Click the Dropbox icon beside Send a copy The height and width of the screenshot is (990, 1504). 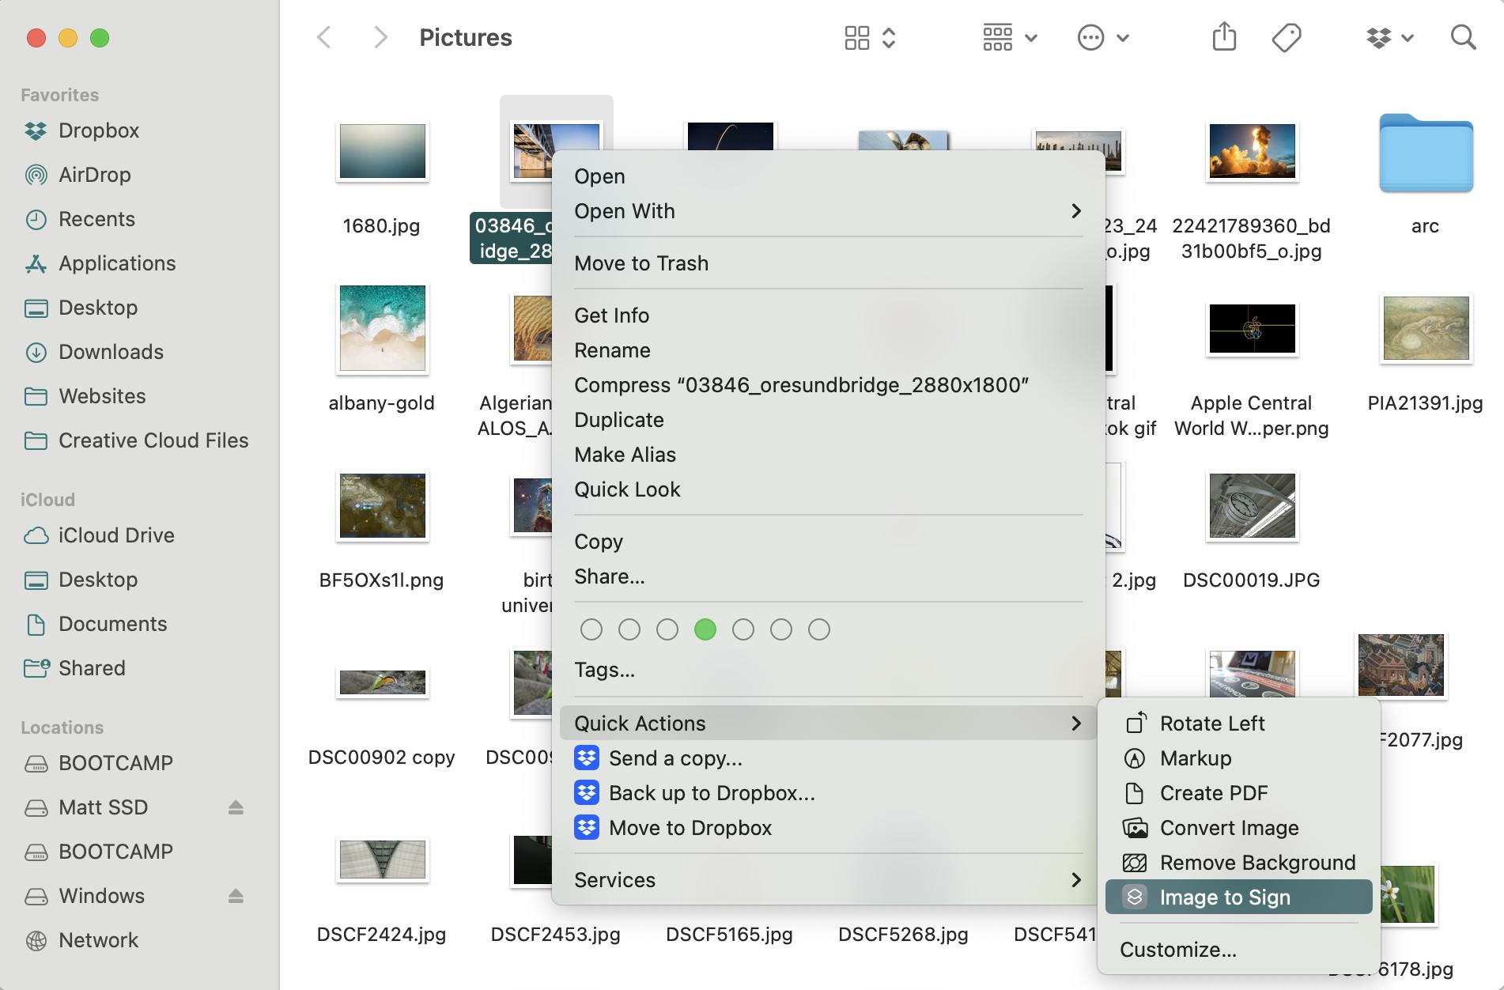click(x=587, y=758)
